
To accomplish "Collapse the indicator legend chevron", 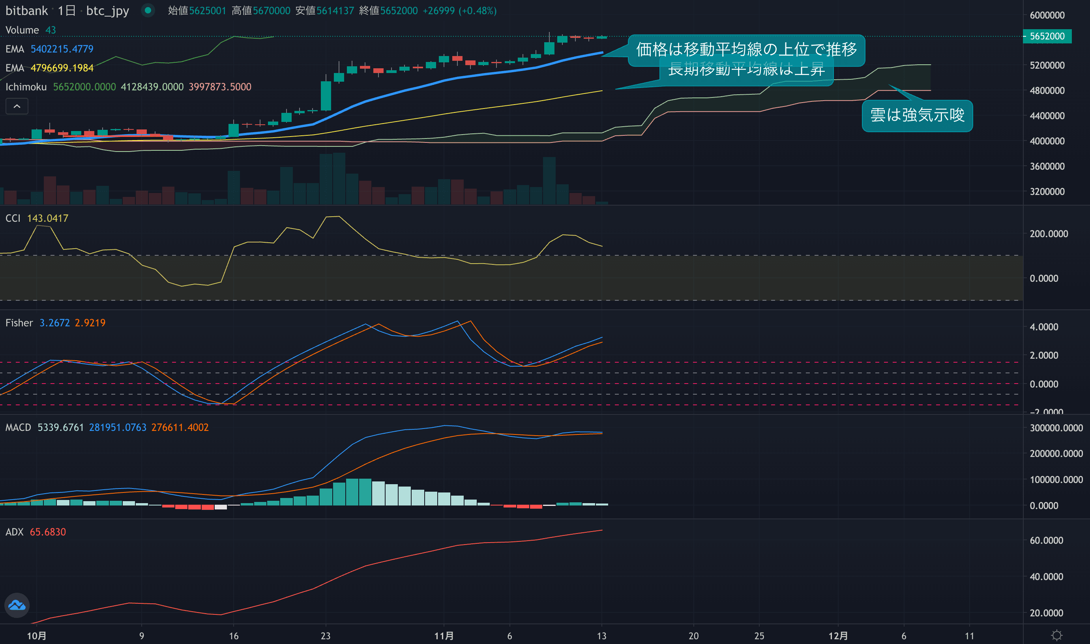I will (17, 106).
